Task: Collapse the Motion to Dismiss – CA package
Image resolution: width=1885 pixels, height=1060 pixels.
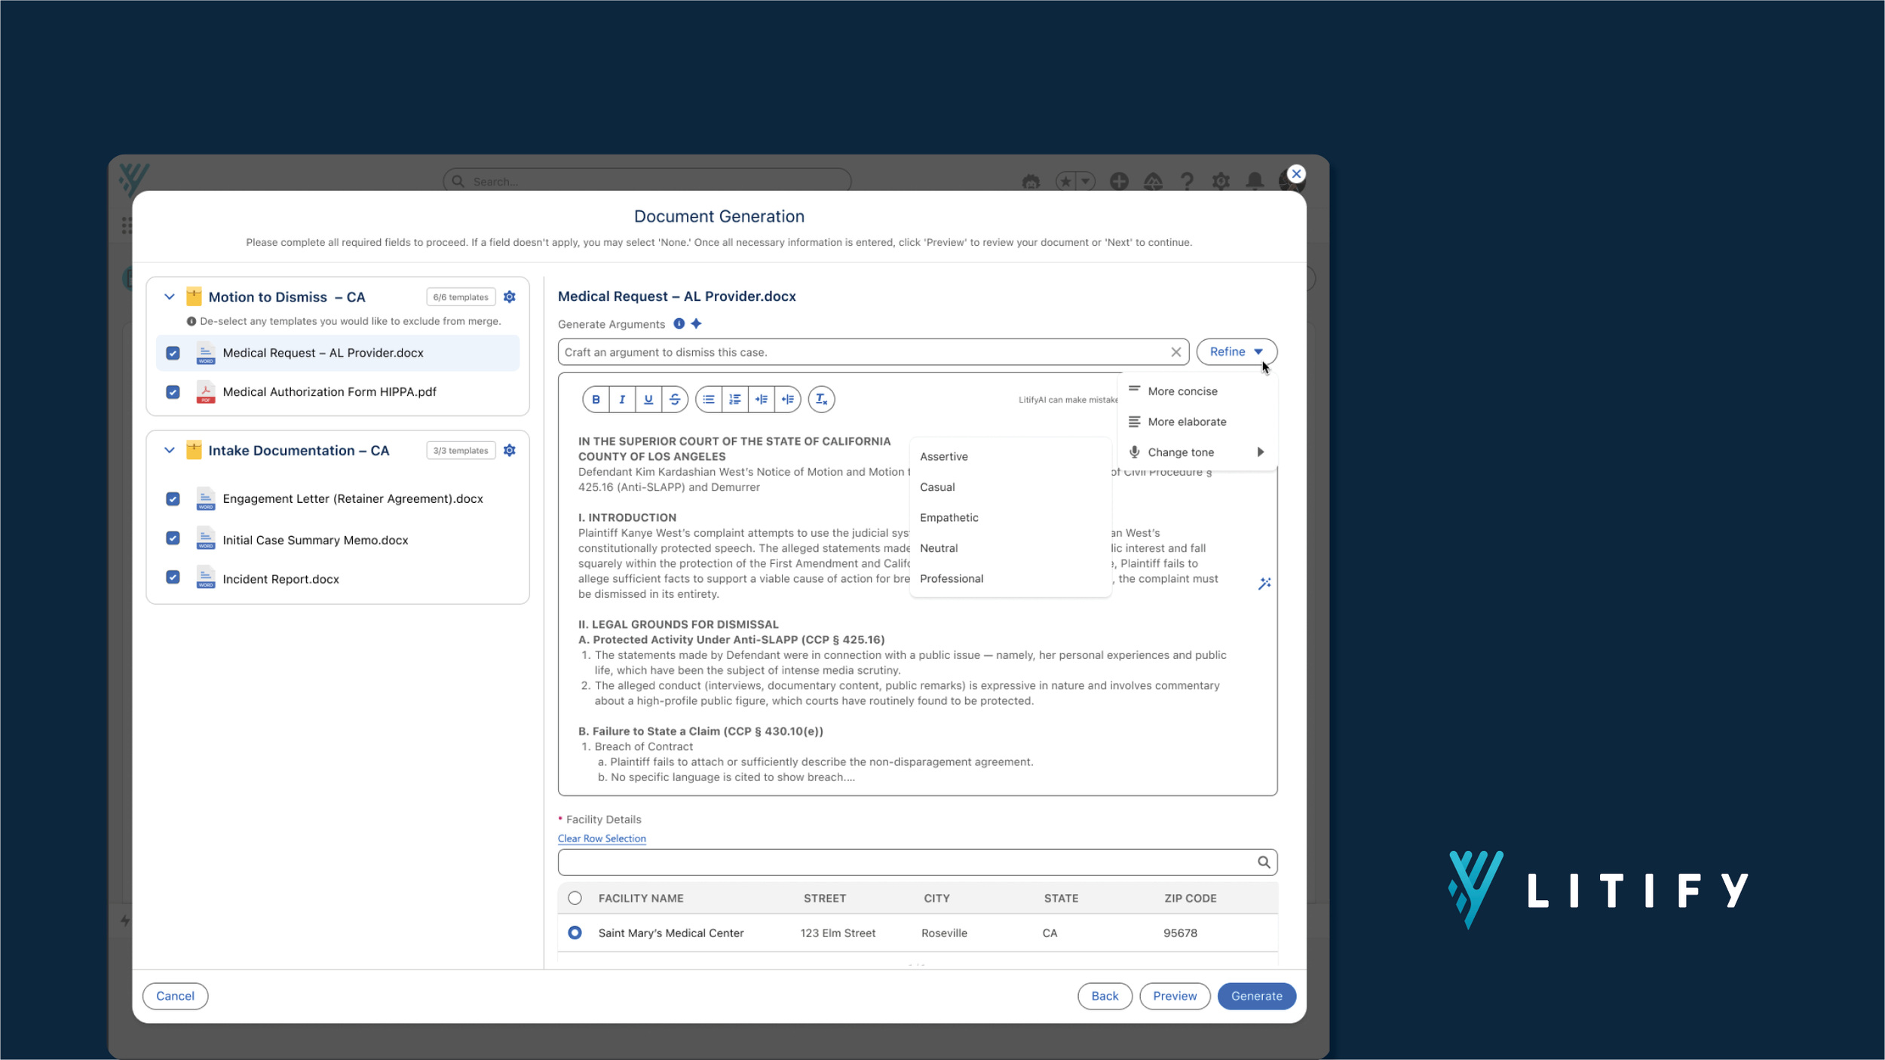Action: [170, 297]
